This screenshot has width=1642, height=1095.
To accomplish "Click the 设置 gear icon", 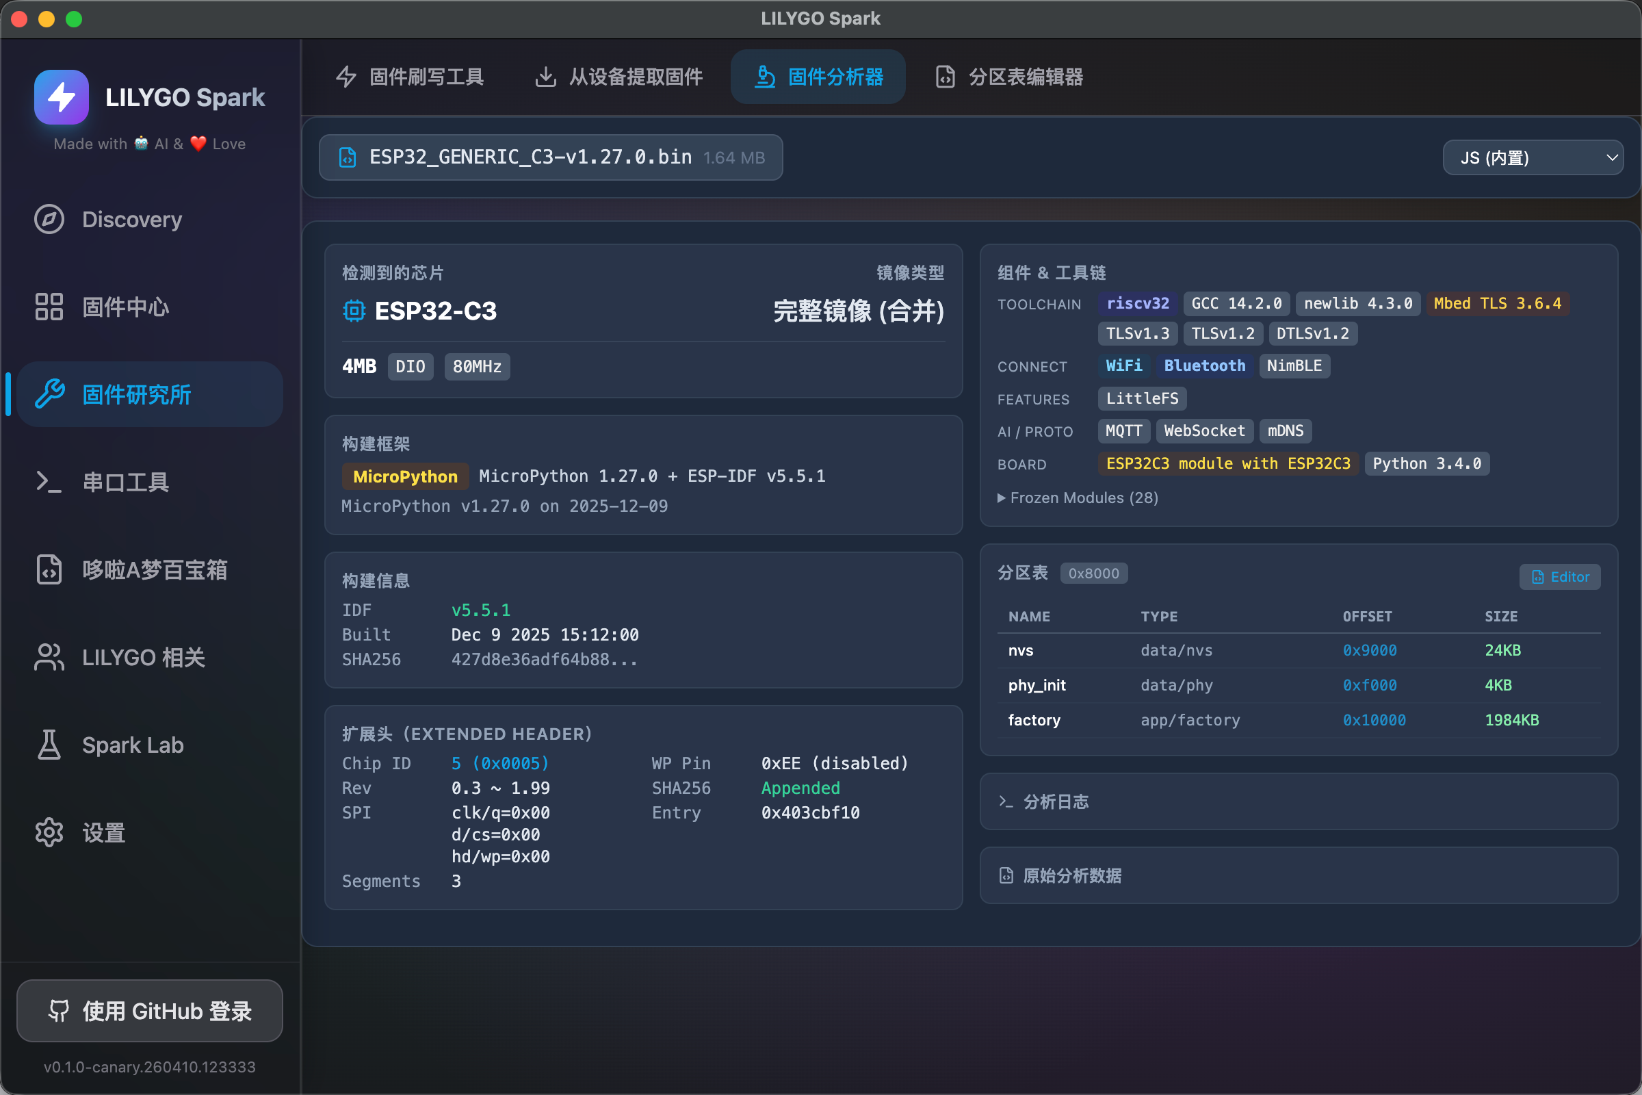I will click(49, 832).
